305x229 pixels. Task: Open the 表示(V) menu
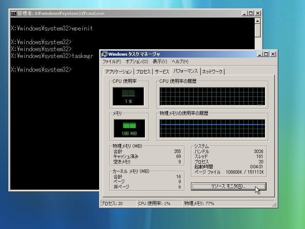[x=160, y=61]
